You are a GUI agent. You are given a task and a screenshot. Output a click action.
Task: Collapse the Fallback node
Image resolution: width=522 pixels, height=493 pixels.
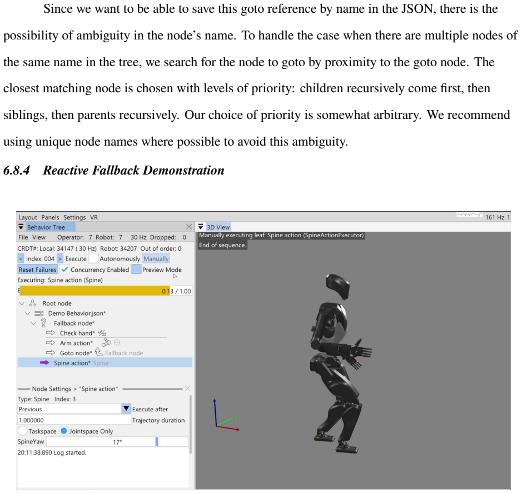click(33, 323)
